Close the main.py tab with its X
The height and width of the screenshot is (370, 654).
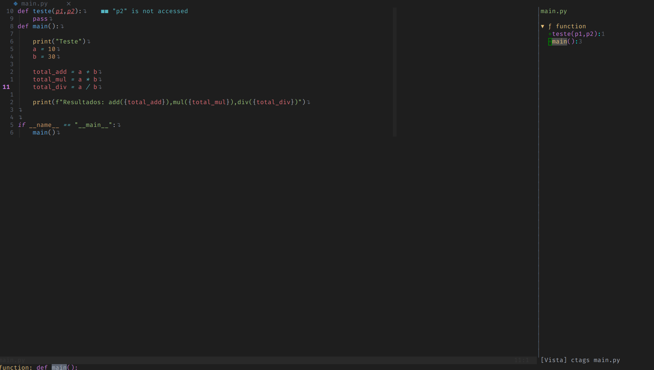tap(68, 3)
